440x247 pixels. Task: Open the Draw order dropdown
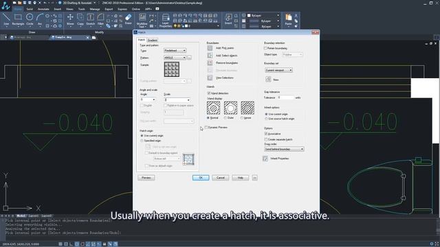tap(284, 150)
